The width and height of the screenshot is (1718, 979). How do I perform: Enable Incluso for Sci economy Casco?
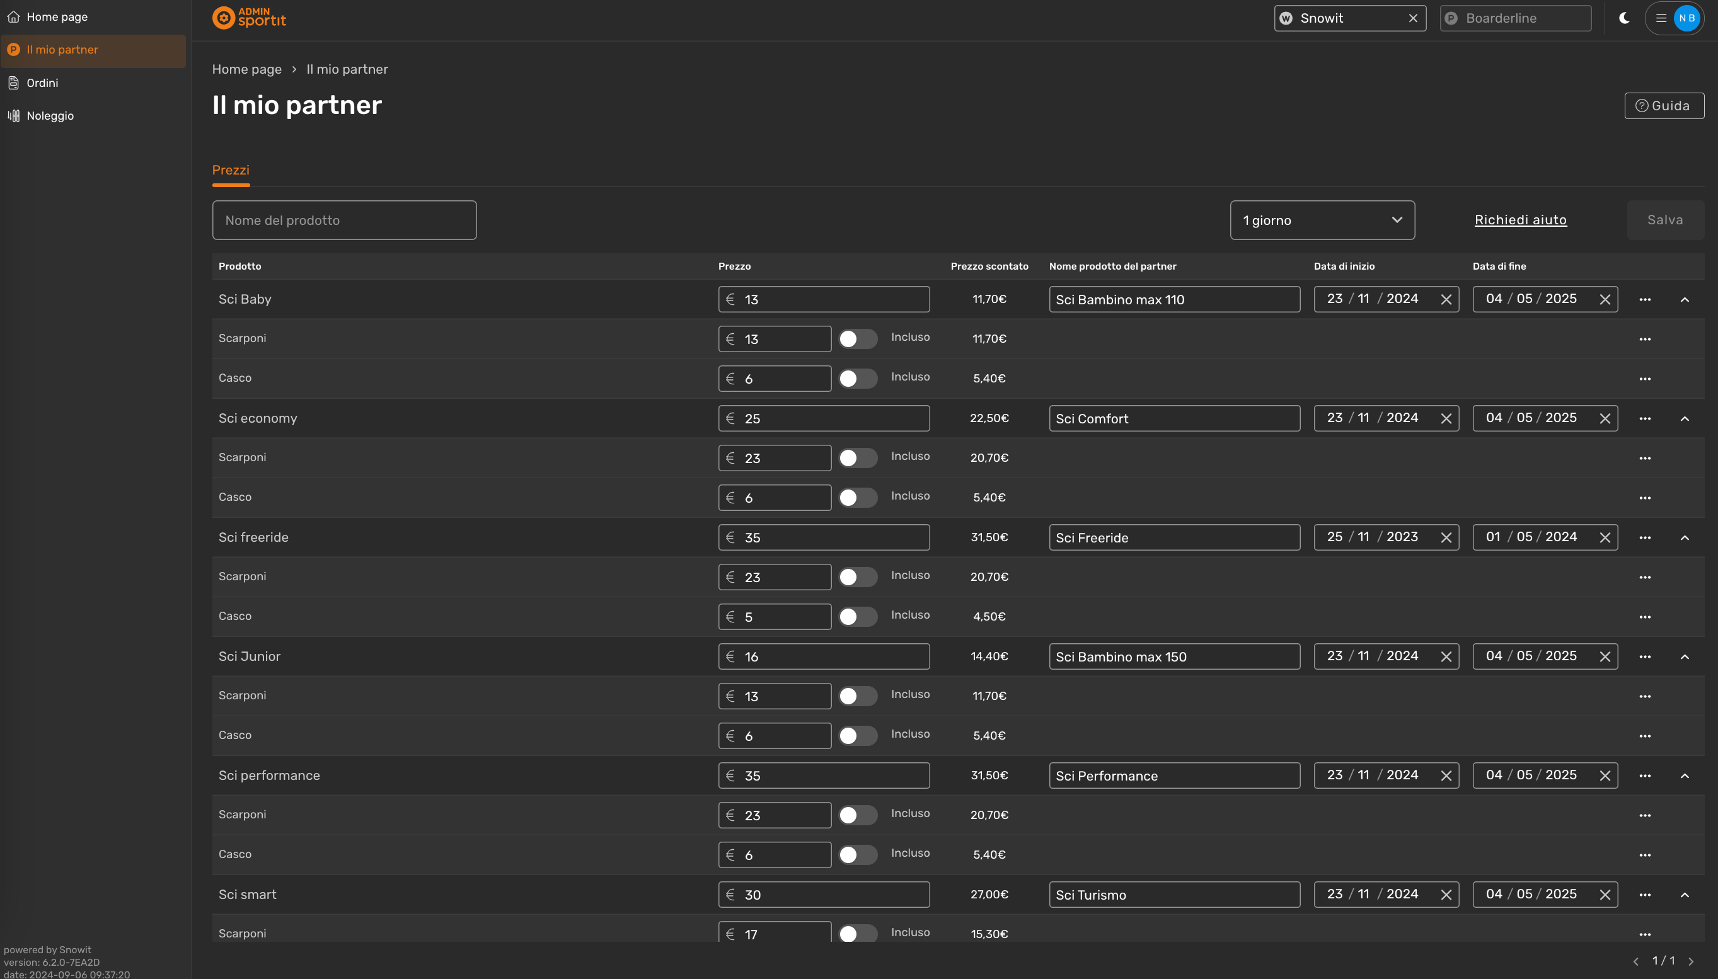[x=857, y=498]
